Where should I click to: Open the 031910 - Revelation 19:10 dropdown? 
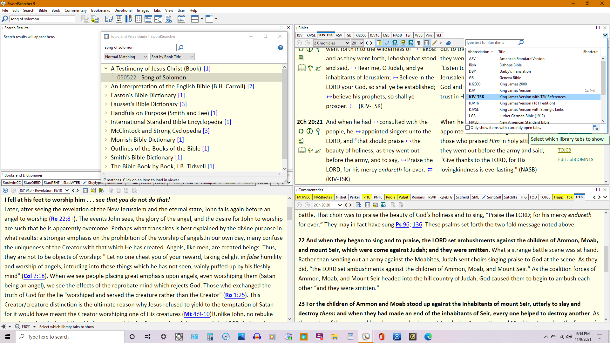[44, 190]
